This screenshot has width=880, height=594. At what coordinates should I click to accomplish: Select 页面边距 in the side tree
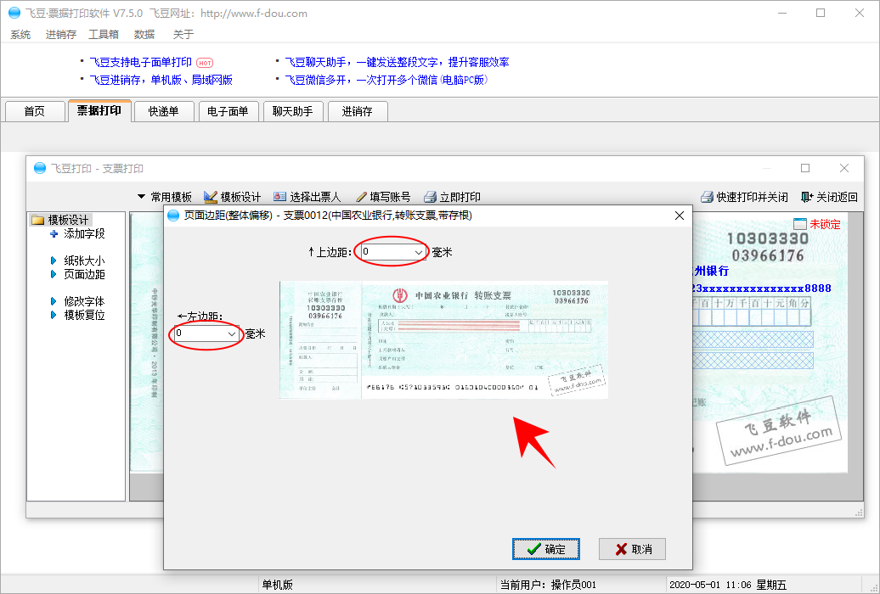point(84,274)
